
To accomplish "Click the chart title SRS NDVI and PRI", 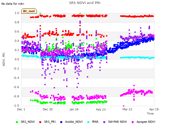I will coord(85,3).
